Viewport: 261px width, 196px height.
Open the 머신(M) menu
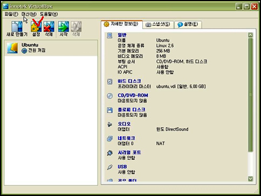point(29,14)
